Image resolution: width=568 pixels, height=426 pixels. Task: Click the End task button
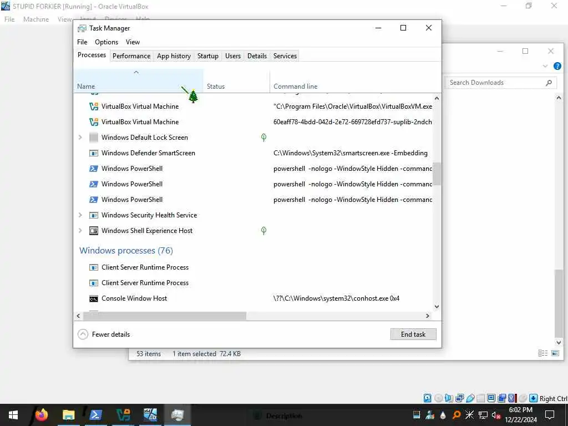413,334
